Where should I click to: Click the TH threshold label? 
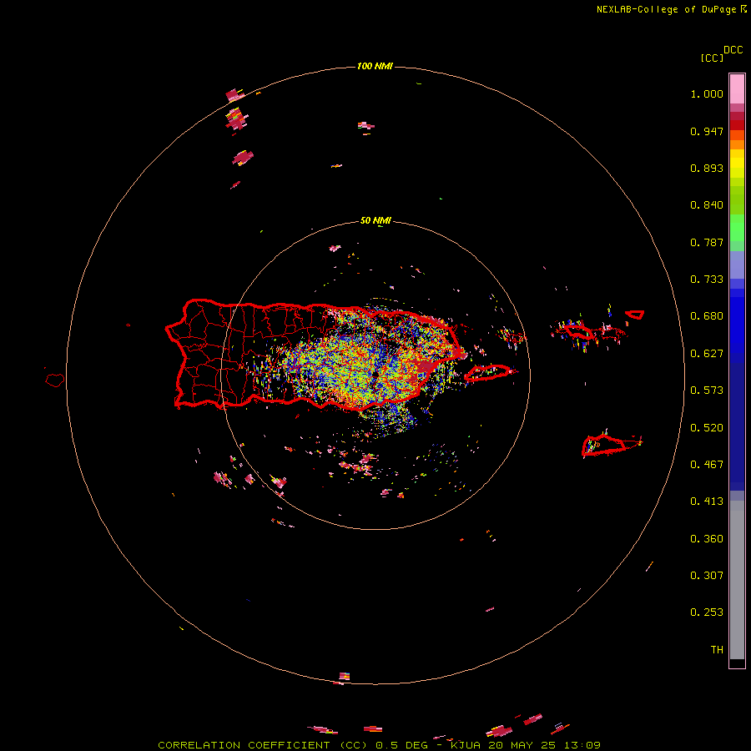click(717, 650)
